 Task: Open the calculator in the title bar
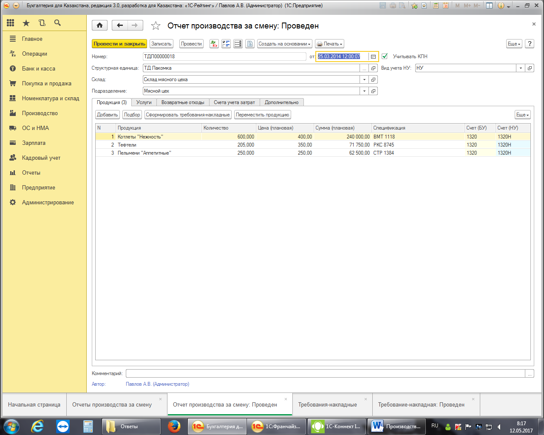click(436, 6)
